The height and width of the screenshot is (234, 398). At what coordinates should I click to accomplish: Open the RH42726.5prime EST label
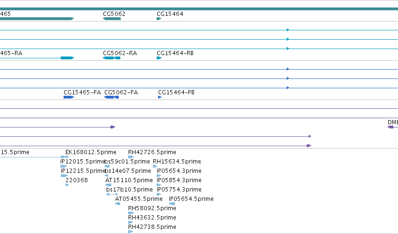[152, 152]
